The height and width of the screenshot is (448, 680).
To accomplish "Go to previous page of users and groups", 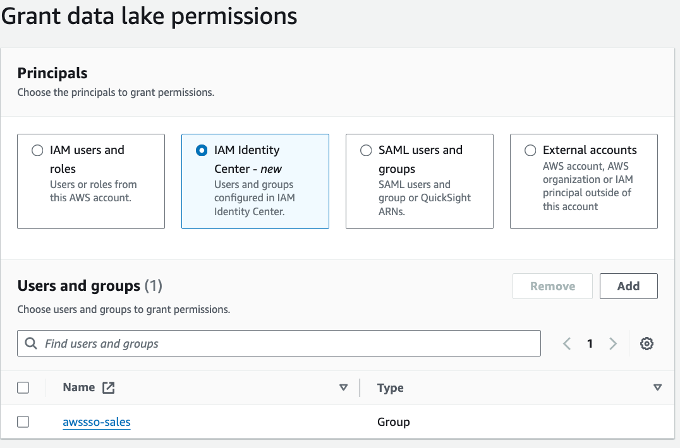I will (567, 344).
